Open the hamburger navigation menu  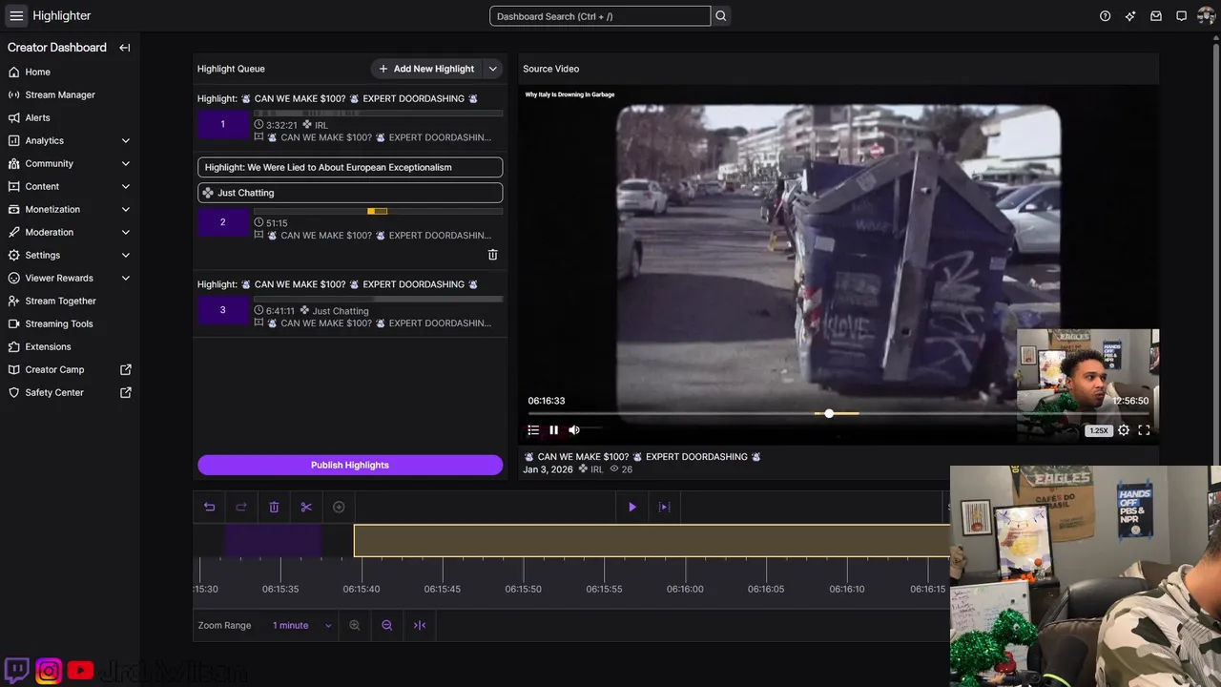tap(16, 16)
